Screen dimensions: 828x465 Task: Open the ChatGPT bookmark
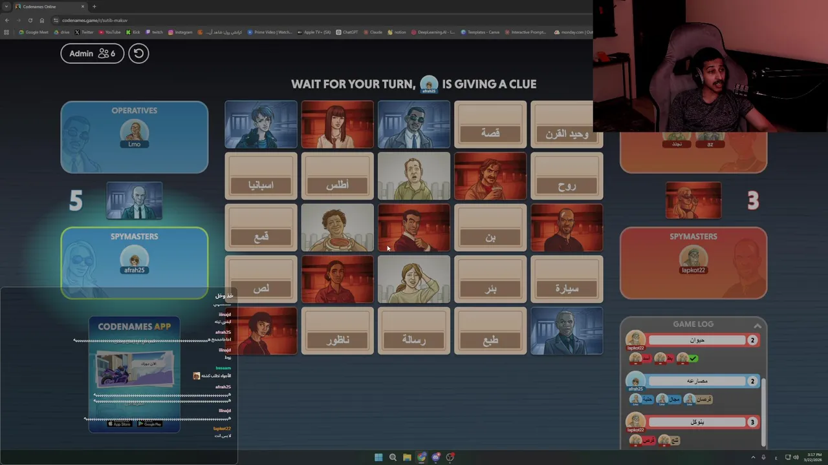point(347,32)
